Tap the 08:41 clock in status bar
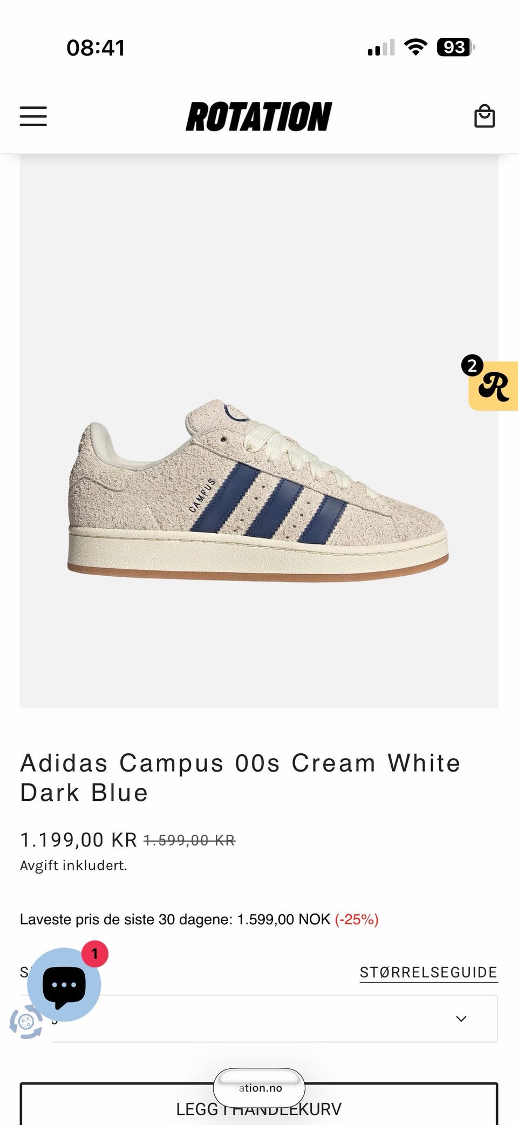Image resolution: width=518 pixels, height=1125 pixels. point(96,47)
